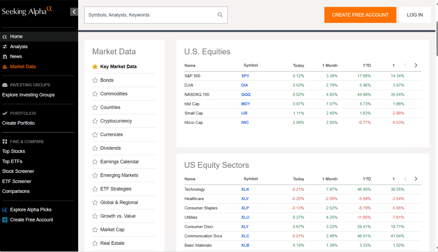This screenshot has height=252, width=438.
Task: Click the LOG IN button
Action: tap(415, 15)
